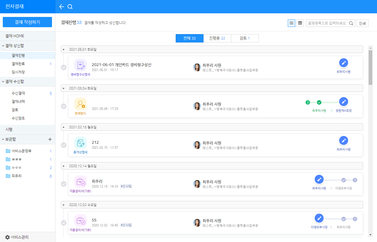Click the back arrow in header
This screenshot has width=377, height=242.
pos(62,7)
